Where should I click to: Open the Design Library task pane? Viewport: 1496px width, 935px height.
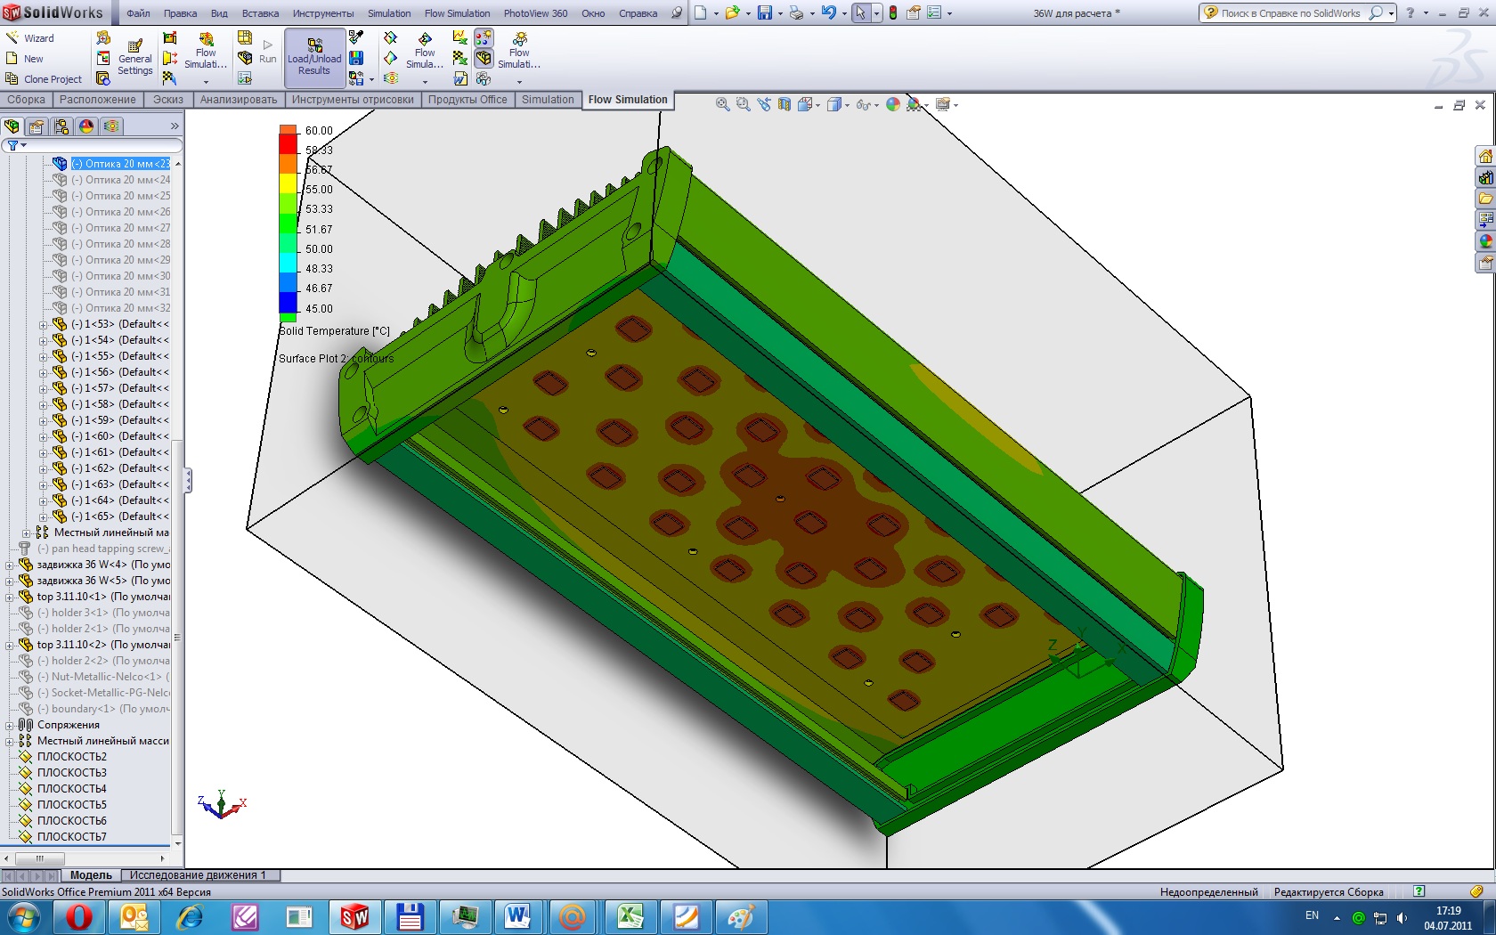tap(1485, 178)
